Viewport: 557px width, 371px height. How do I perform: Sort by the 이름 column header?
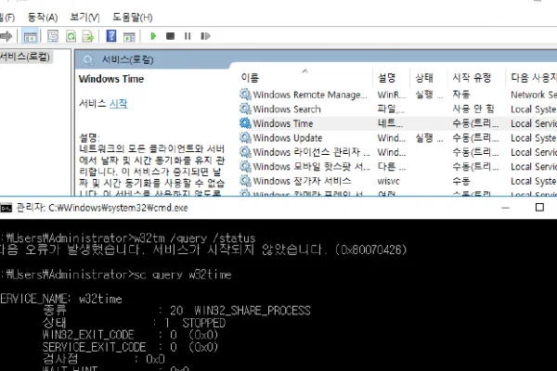click(250, 77)
